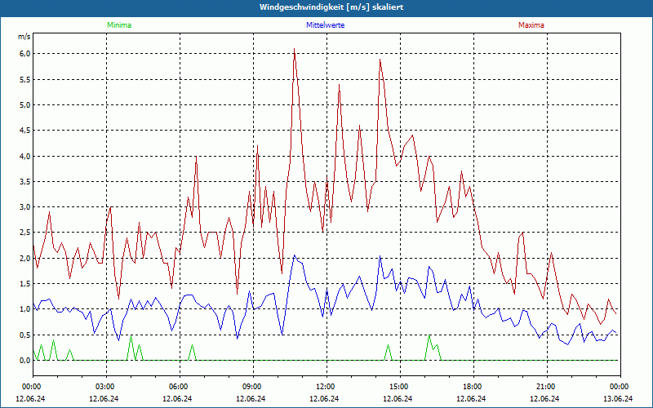Click the '15:00' time axis label

[400, 387]
